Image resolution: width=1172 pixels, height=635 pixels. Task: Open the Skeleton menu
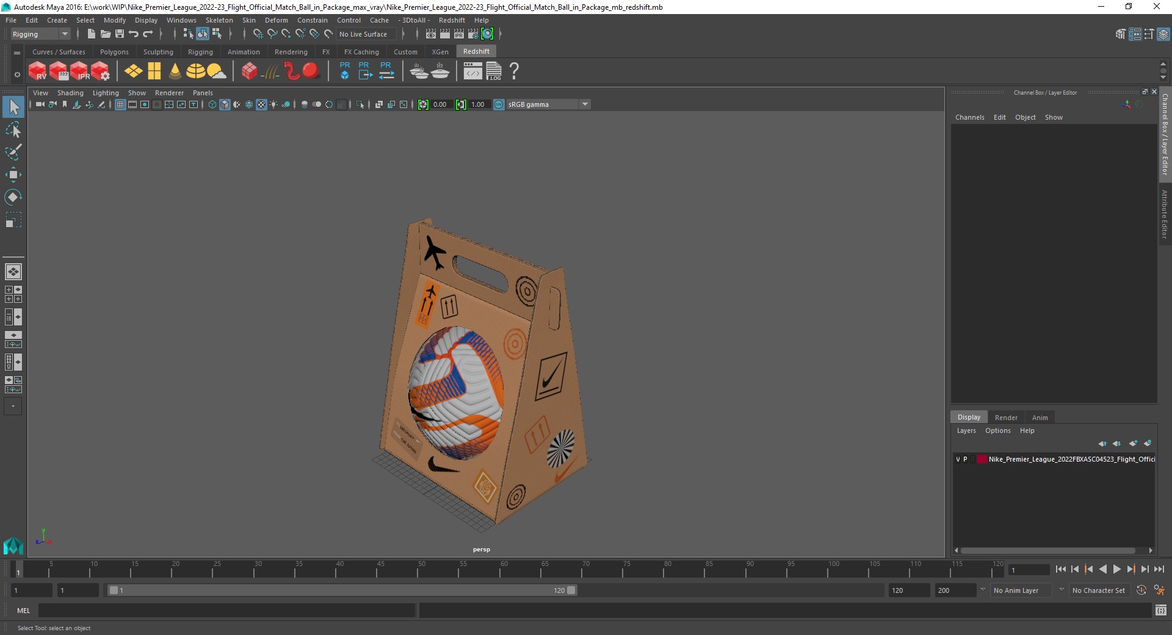tap(219, 20)
